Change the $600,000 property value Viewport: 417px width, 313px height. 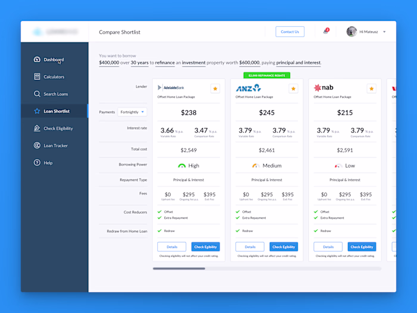coord(249,63)
